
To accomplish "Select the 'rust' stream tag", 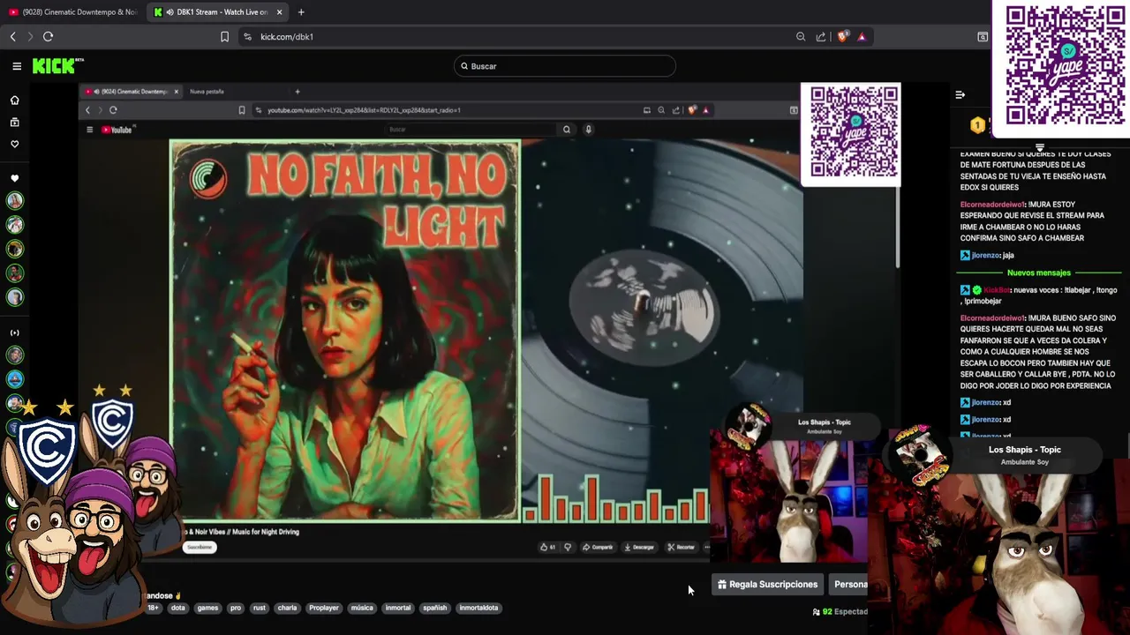I will (260, 608).
